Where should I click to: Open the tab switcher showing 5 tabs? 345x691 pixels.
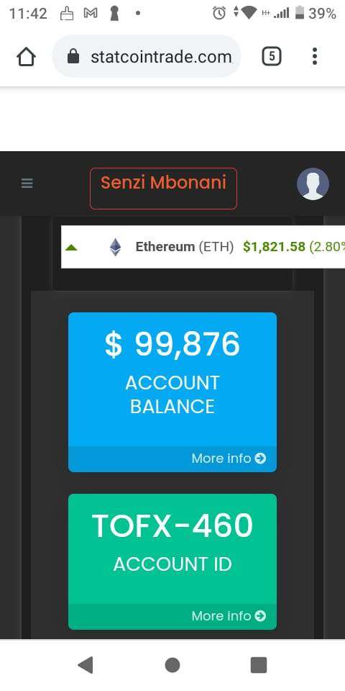tap(272, 56)
